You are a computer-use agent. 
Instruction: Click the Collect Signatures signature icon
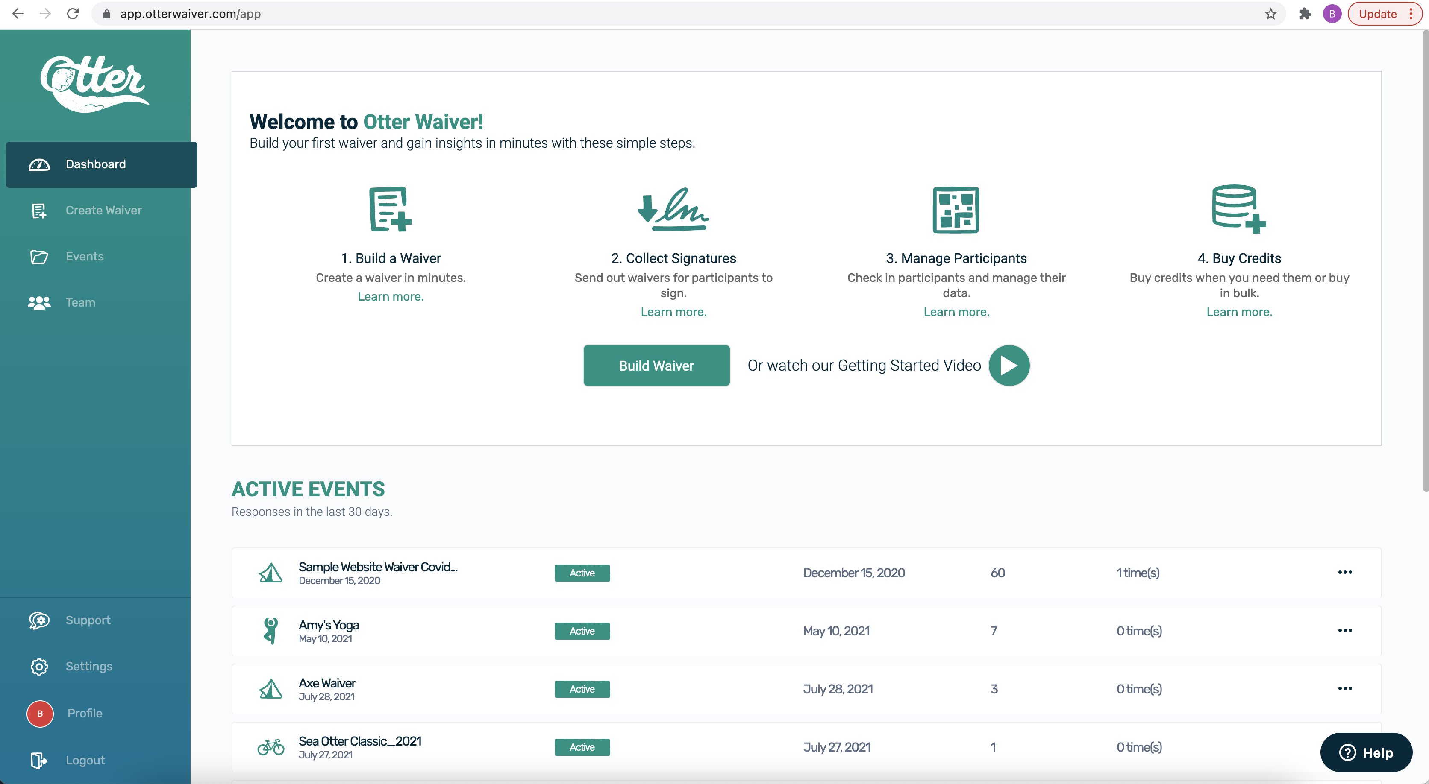[x=673, y=210]
